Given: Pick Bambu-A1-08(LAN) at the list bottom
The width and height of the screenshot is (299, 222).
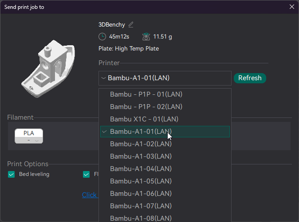Looking at the screenshot, I should (165, 218).
